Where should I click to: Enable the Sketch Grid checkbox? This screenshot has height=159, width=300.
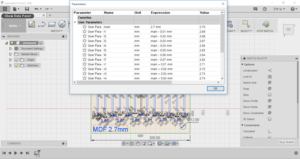coord(270,83)
